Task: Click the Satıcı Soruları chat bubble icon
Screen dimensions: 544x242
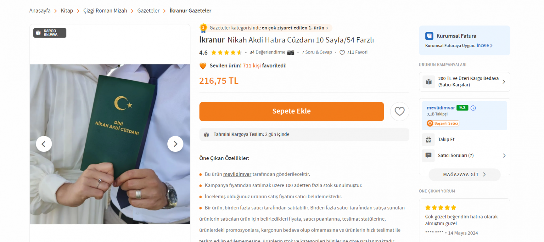Action: click(428, 155)
